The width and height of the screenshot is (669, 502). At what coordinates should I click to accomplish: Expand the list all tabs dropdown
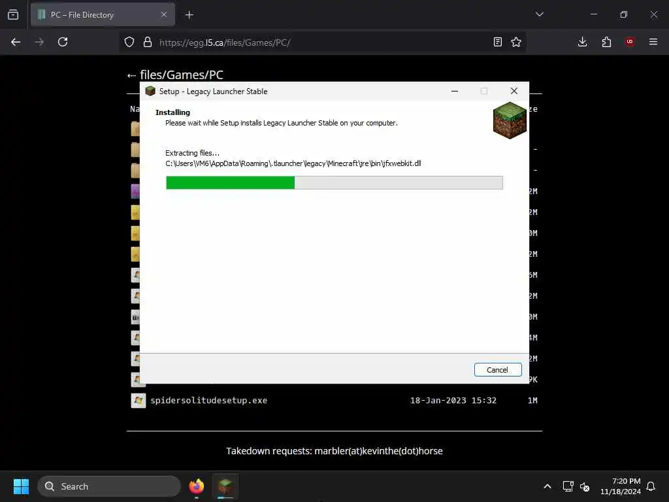pyautogui.click(x=540, y=14)
